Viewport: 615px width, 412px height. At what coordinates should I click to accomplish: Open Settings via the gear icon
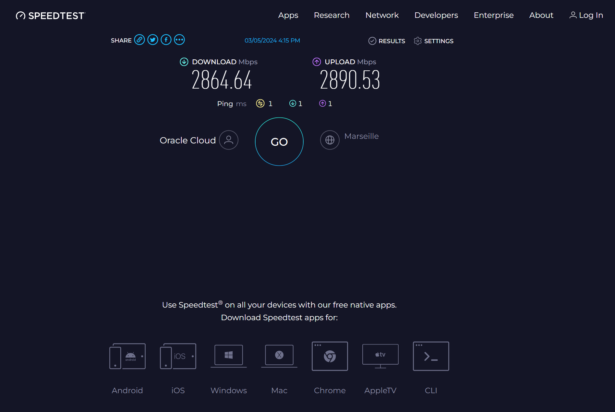[418, 41]
